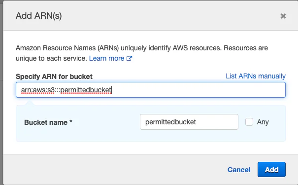Select the Bucket name * label
The image size is (298, 185).
point(48,122)
